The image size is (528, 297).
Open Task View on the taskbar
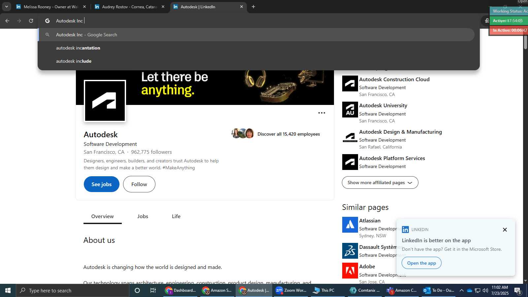153,290
